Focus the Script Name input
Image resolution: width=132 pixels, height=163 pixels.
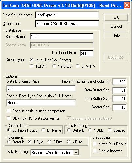point(62,37)
